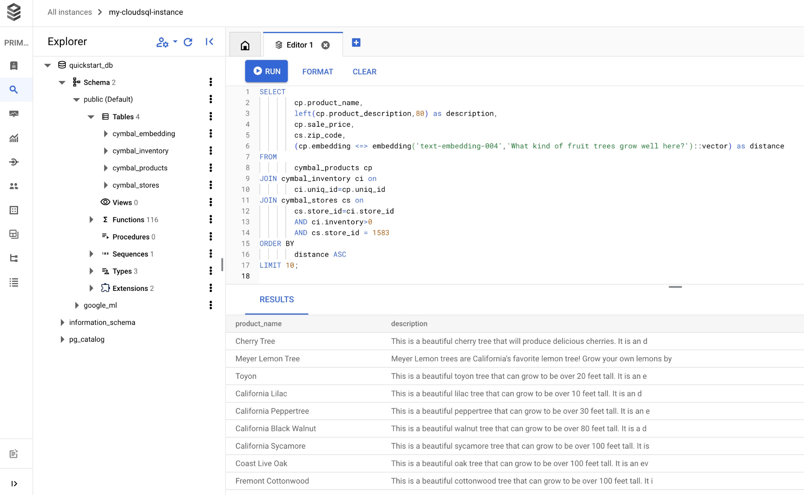Close the Editor 1 tab

pyautogui.click(x=325, y=45)
